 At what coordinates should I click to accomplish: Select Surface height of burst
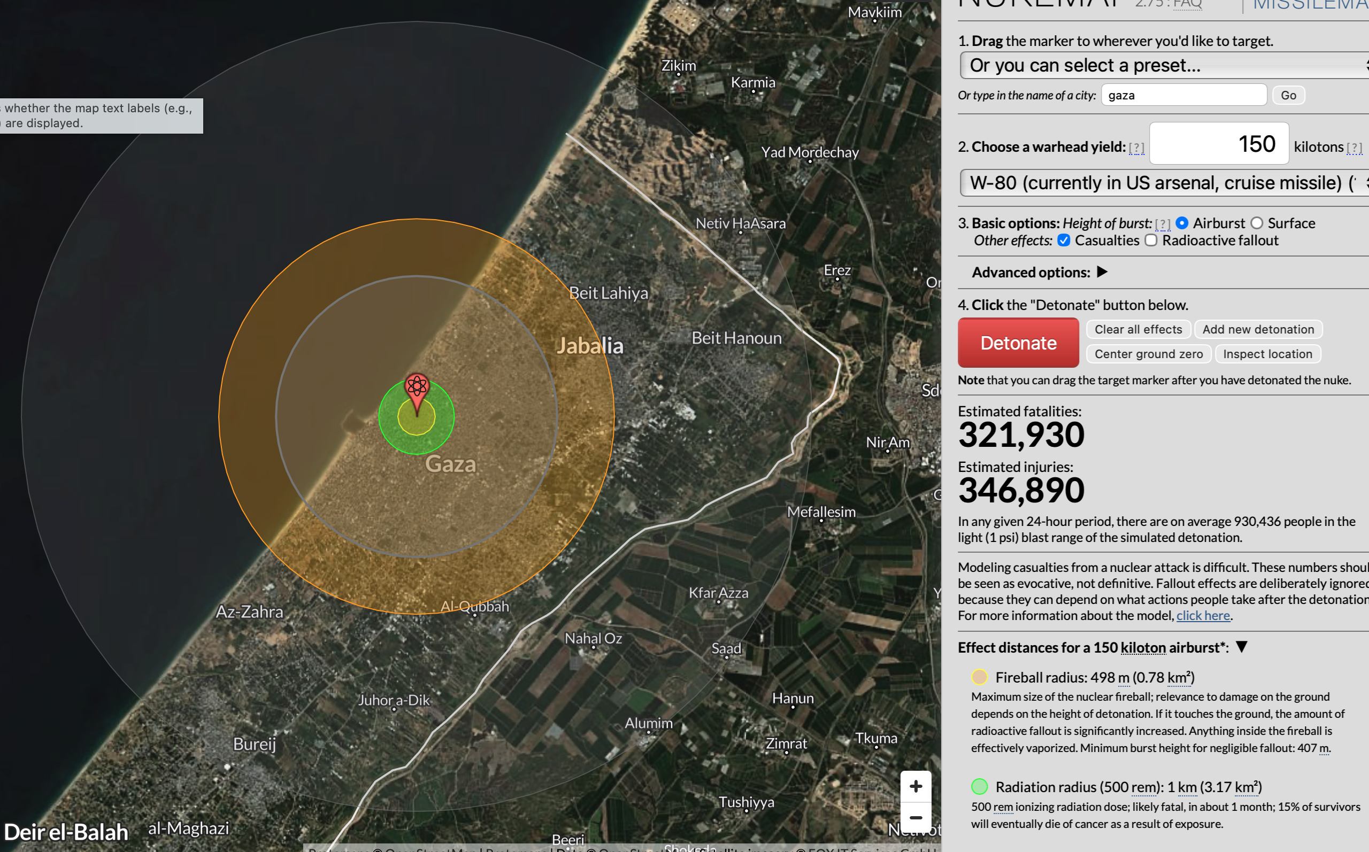pyautogui.click(x=1257, y=223)
